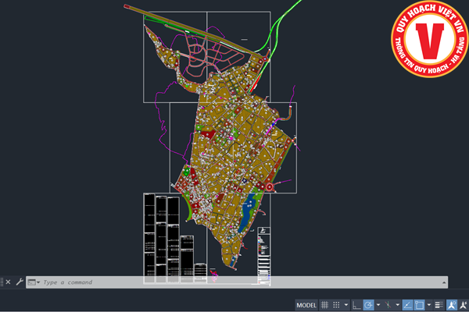The width and height of the screenshot is (469, 312).
Task: Click the annotation visibility icon
Action: point(451,304)
